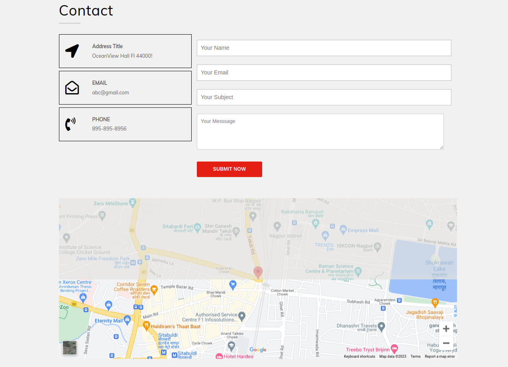
Task: Click the Zero Mile Freedom Park label
Action: [x=103, y=259]
